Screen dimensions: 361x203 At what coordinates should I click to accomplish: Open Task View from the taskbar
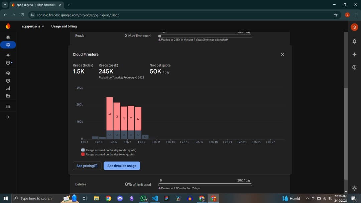tap(85, 198)
